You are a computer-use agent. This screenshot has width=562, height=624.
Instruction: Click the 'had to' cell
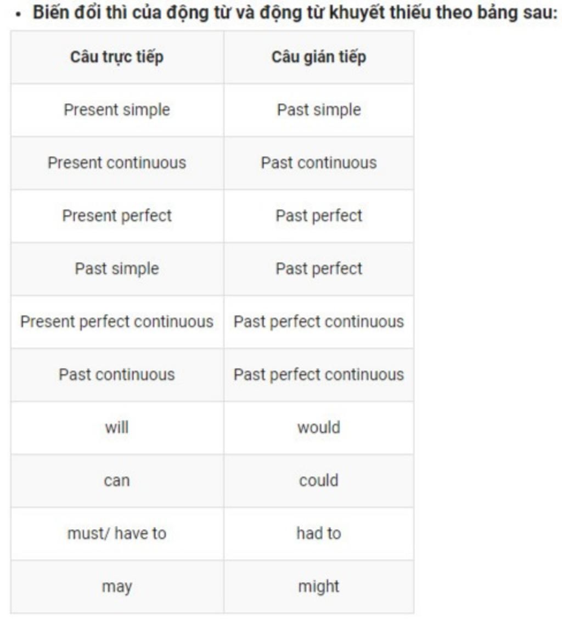pyautogui.click(x=319, y=533)
